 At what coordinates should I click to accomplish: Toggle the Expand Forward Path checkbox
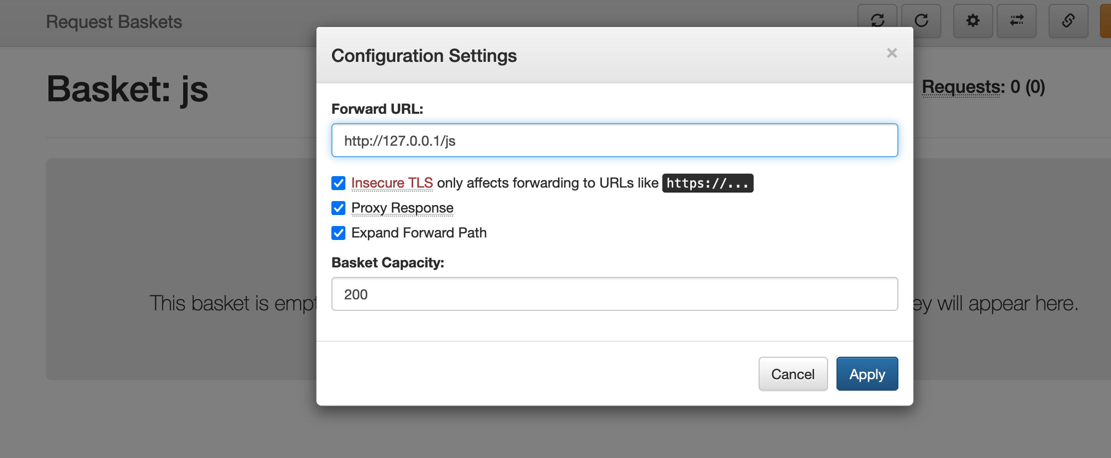click(338, 233)
